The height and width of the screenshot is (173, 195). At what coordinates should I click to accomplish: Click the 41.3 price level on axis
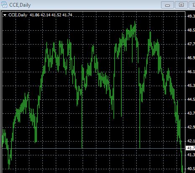click(x=191, y=155)
